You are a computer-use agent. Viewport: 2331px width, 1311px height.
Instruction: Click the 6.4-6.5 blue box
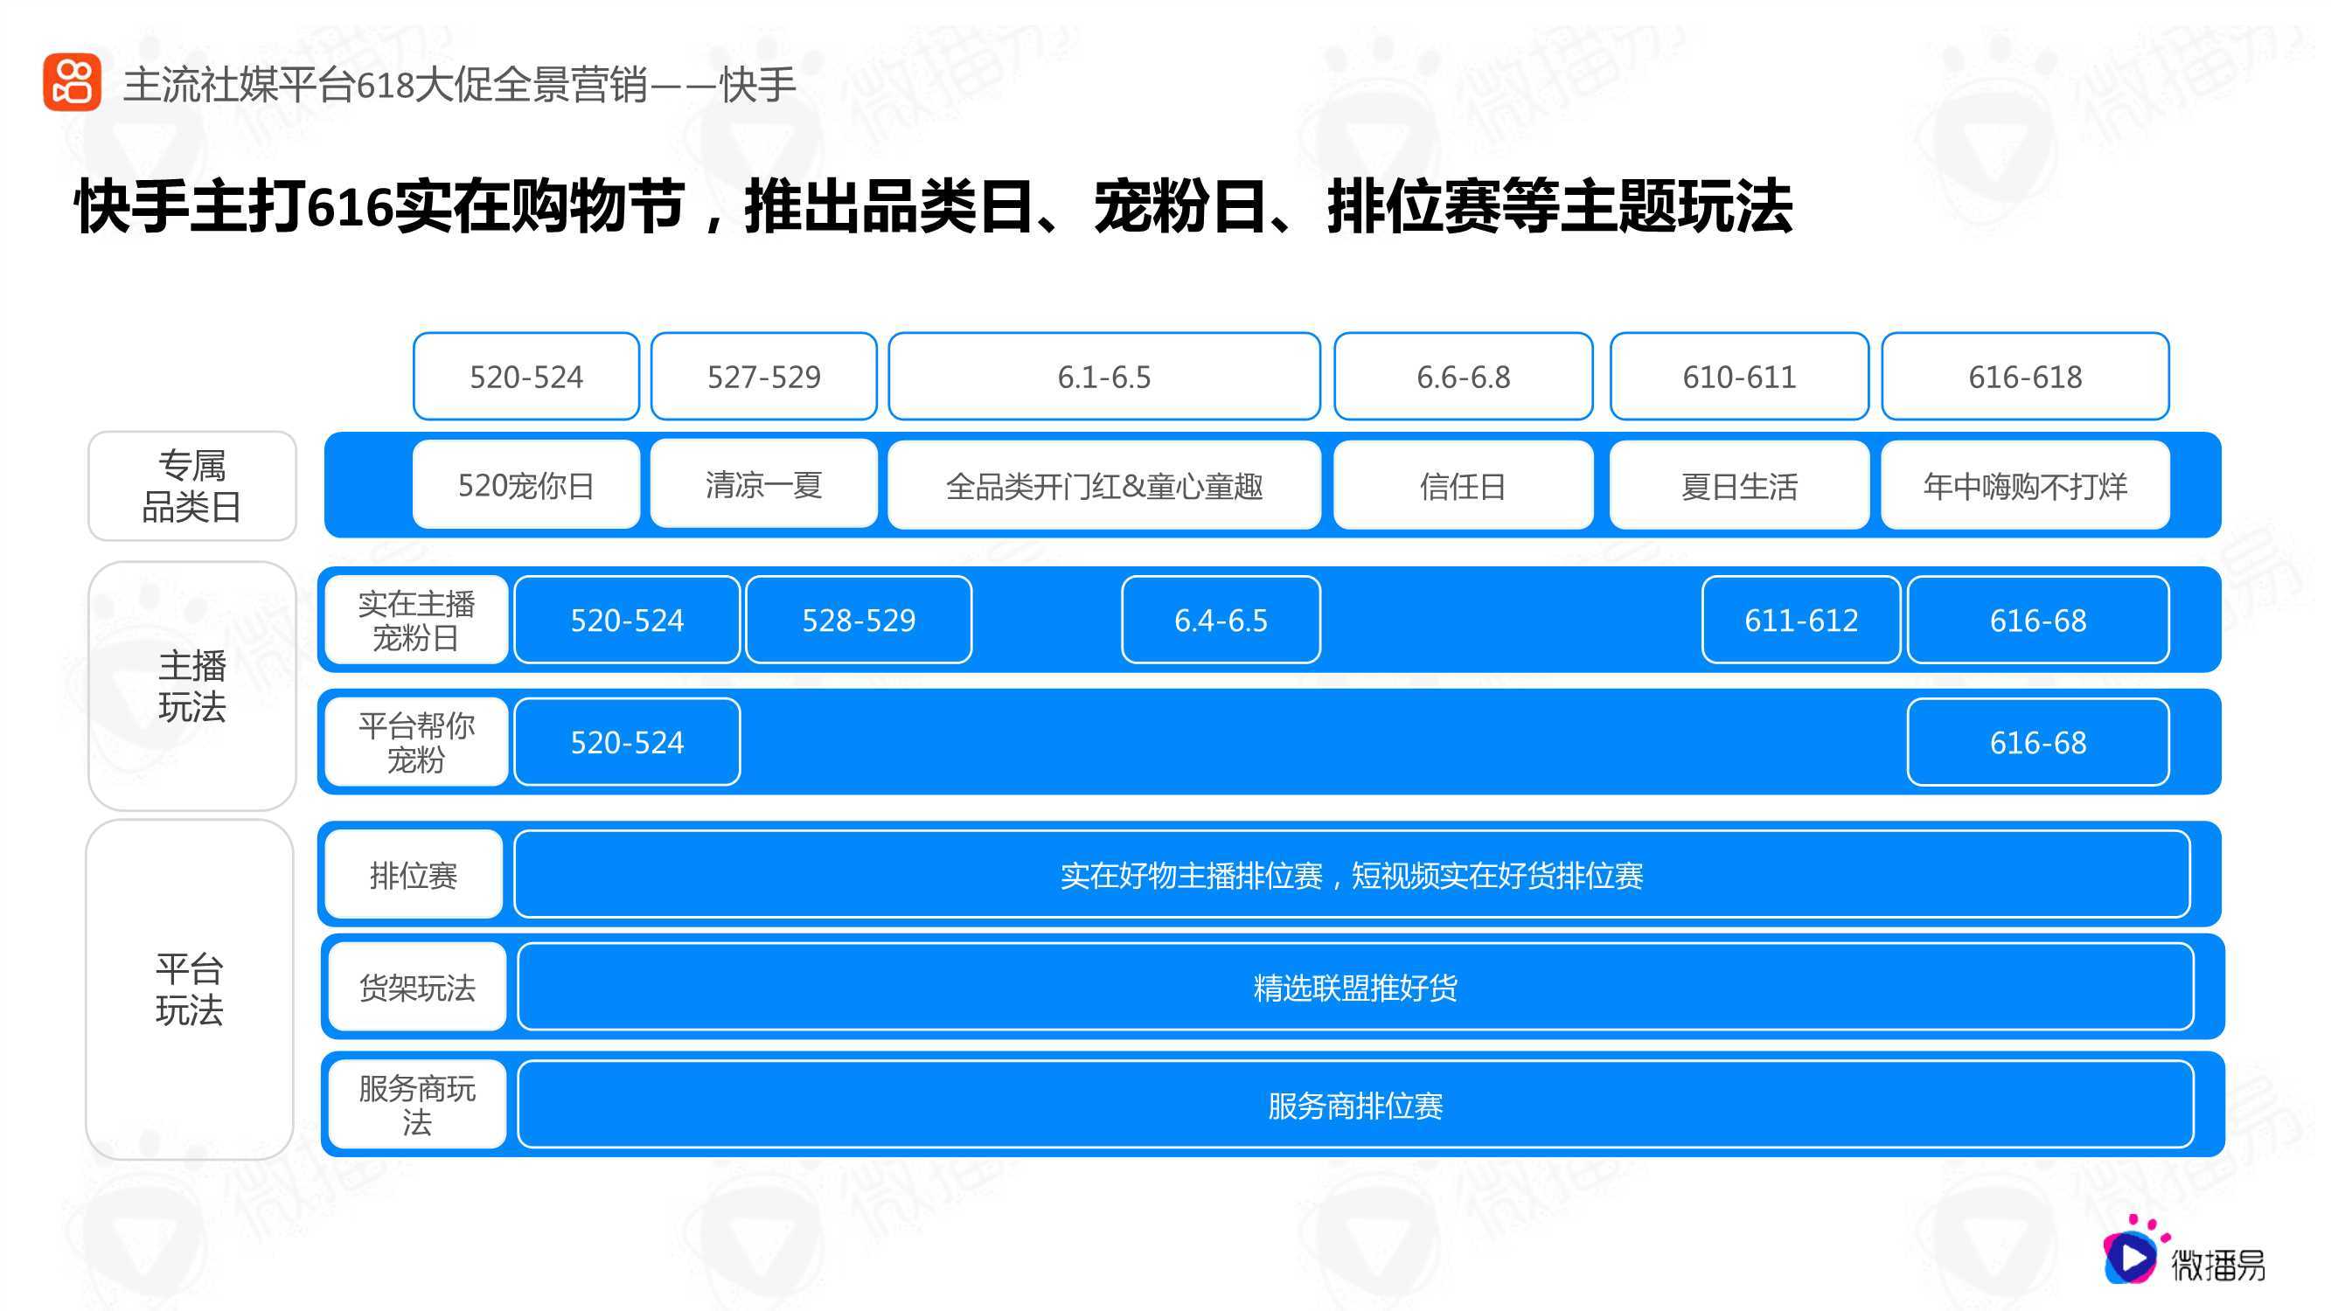[1221, 620]
